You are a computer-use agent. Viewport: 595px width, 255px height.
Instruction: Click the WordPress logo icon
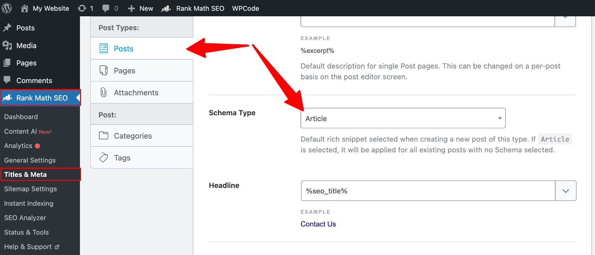point(7,8)
